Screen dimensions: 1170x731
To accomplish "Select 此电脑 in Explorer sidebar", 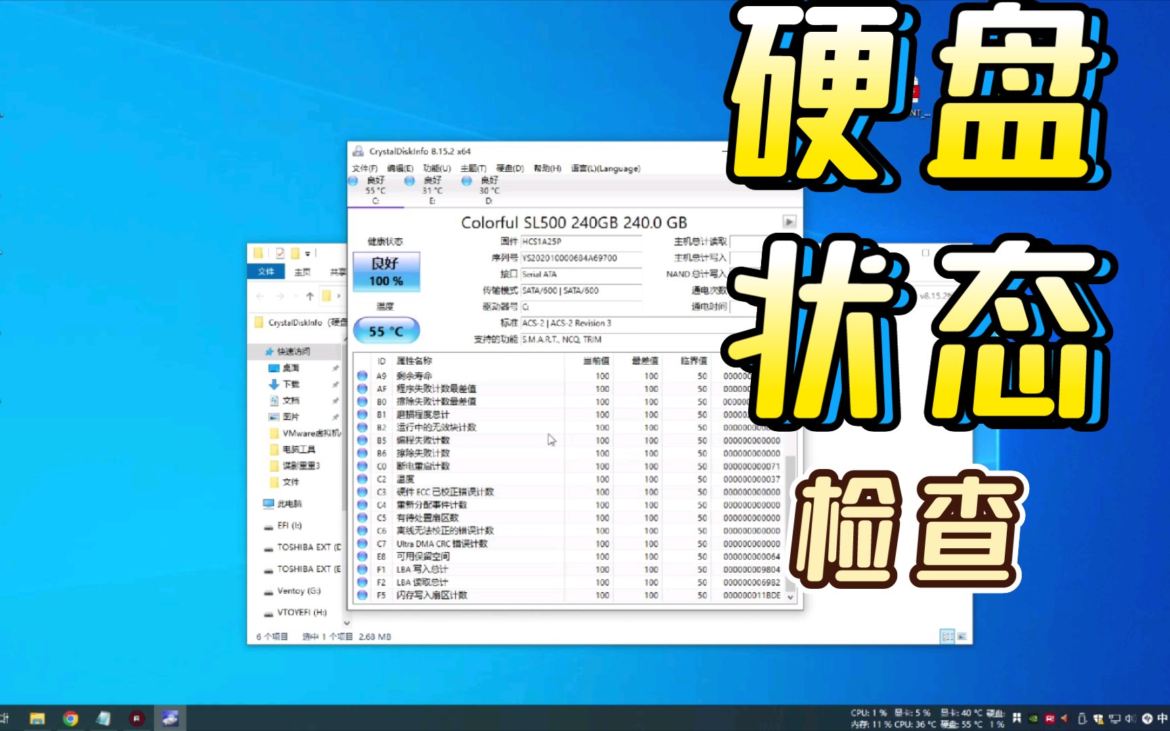I will (289, 504).
